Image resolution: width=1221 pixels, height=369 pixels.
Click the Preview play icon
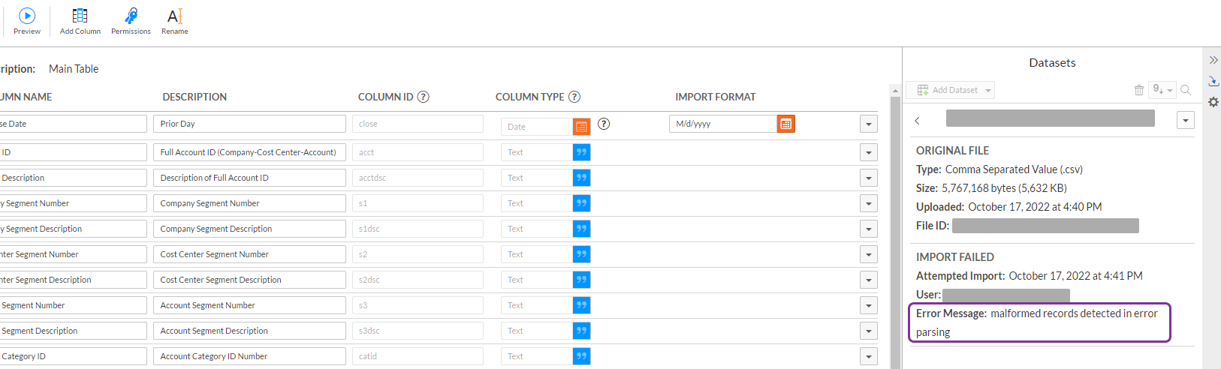point(27,16)
